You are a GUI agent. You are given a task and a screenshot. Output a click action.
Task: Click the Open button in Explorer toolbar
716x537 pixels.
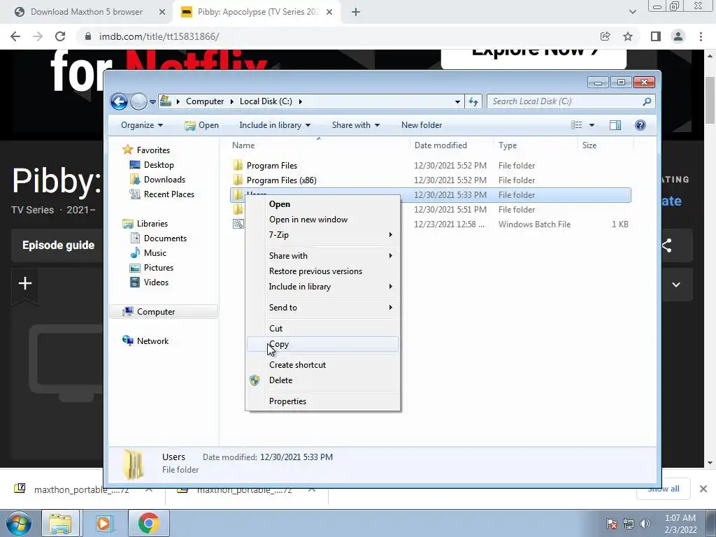[202, 125]
